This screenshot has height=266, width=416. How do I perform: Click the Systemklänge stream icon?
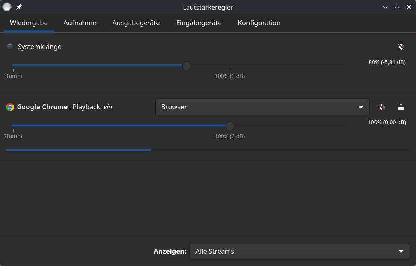(x=10, y=47)
